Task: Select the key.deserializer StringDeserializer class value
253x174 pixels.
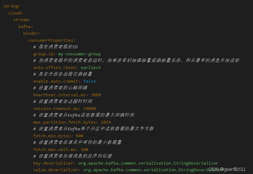Action: click(148, 163)
